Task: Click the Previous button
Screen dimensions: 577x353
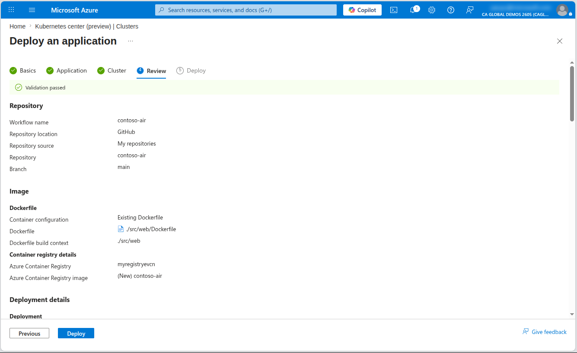Action: click(29, 333)
